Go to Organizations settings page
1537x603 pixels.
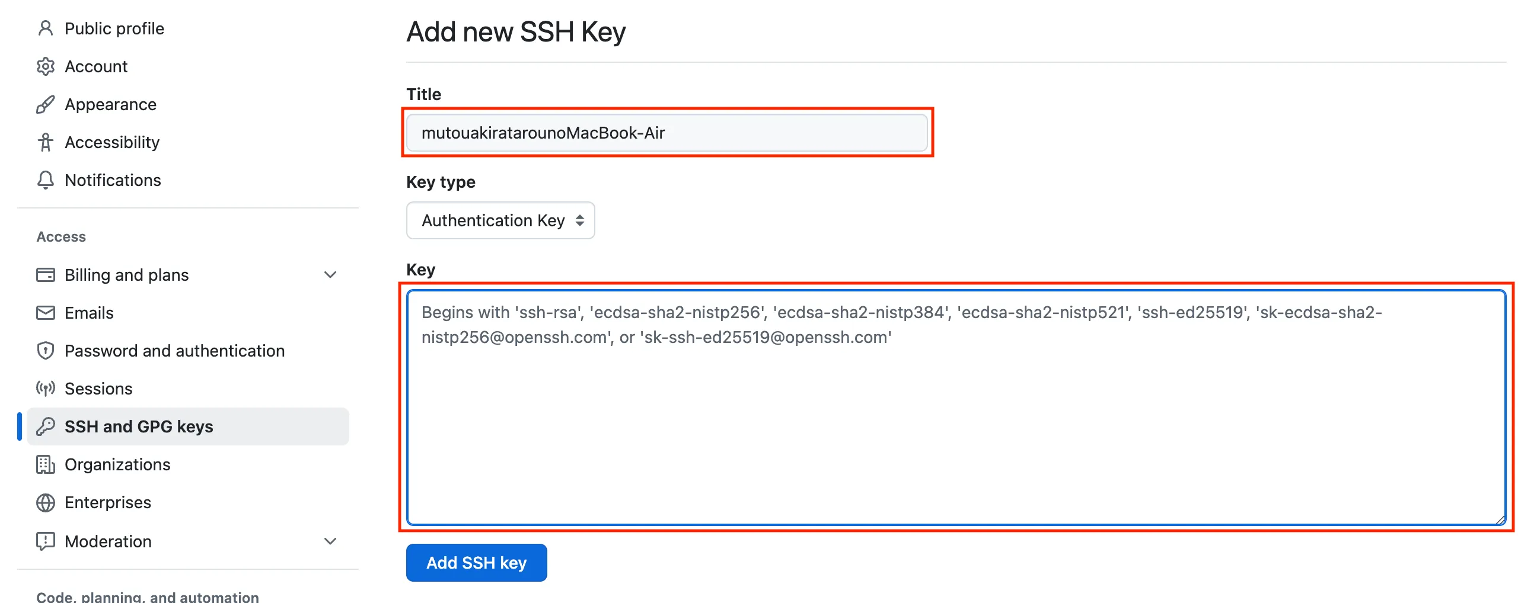[x=117, y=464]
